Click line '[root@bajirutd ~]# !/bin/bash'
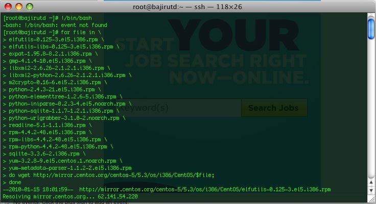The width and height of the screenshot is (376, 204). point(48,18)
